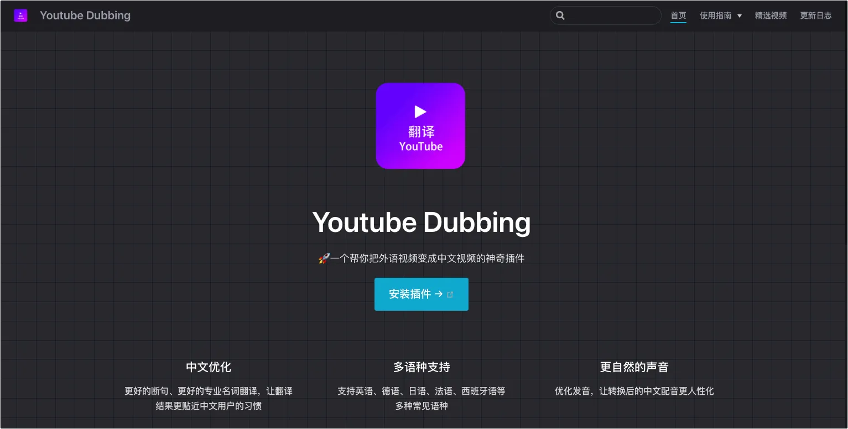Viewport: 848px width, 429px height.
Task: Click the 多语种支持 feature heading
Action: (422, 367)
